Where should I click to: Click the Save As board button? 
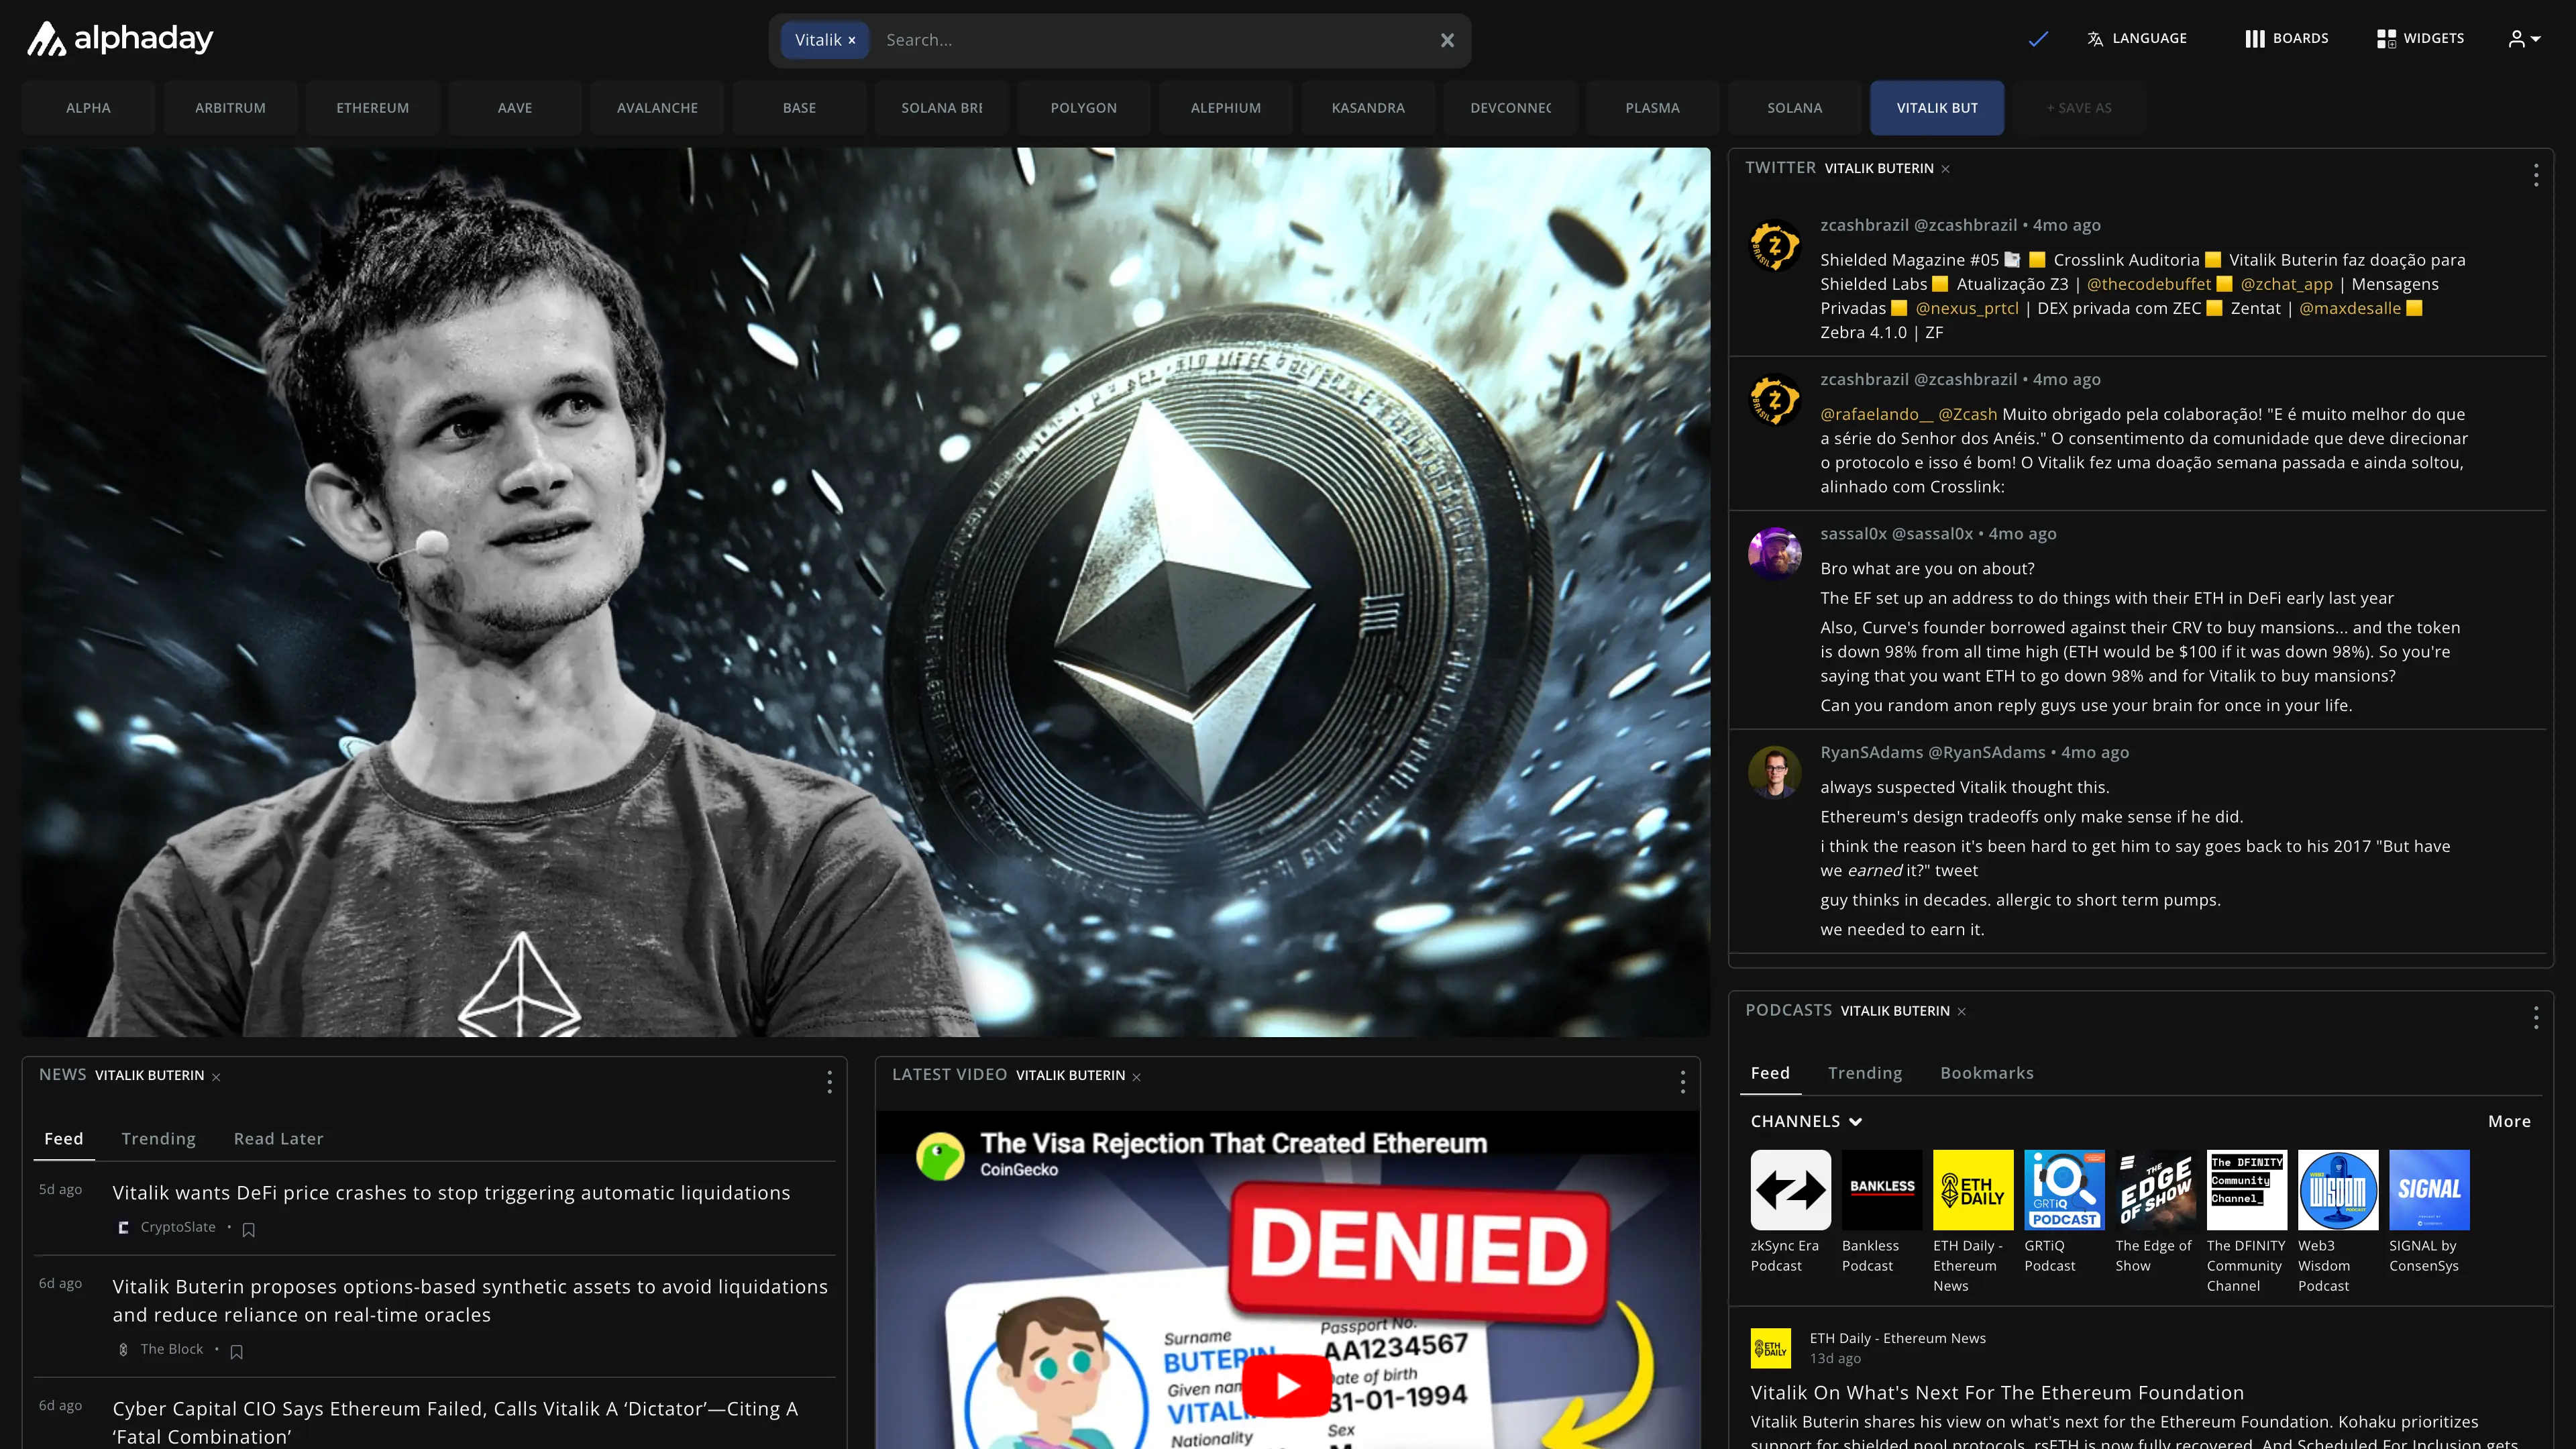pyautogui.click(x=2079, y=108)
